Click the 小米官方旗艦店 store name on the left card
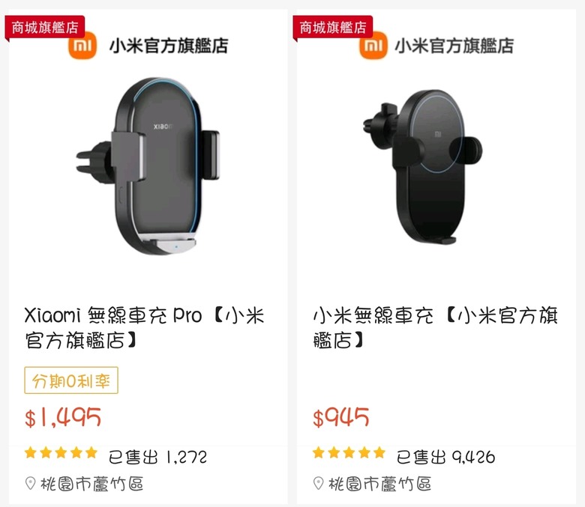This screenshot has height=507, width=585. 169,46
